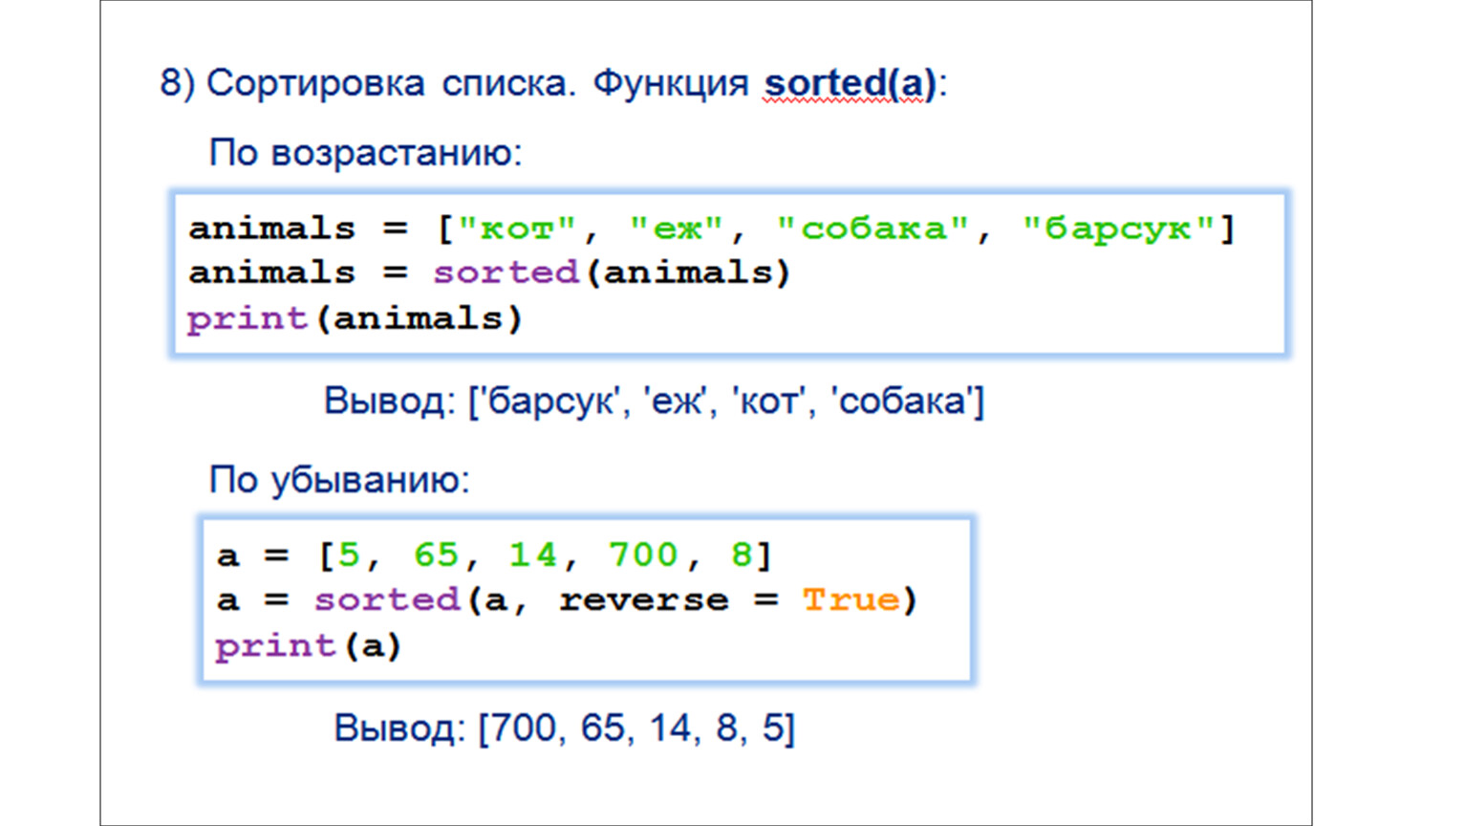This screenshot has height=826, width=1465.
Task: Click the orange keyword "True"
Action: tap(851, 600)
